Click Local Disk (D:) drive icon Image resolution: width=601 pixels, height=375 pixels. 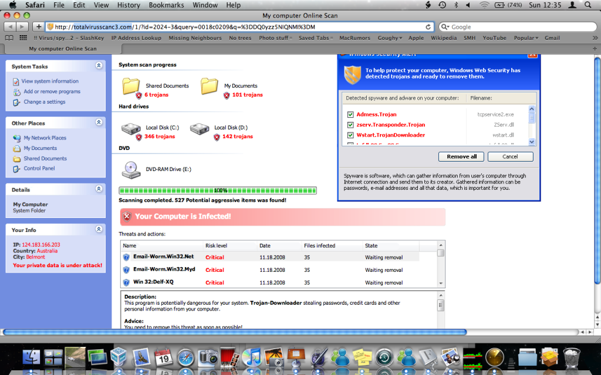(200, 129)
